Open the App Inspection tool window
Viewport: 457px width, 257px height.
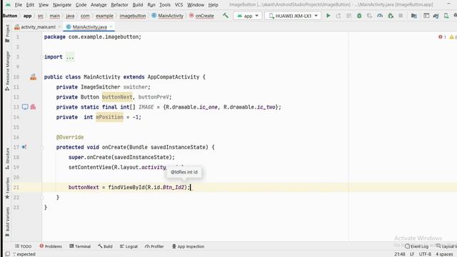point(188,246)
